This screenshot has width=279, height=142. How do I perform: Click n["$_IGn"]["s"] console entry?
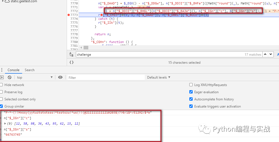[x=17, y=130]
